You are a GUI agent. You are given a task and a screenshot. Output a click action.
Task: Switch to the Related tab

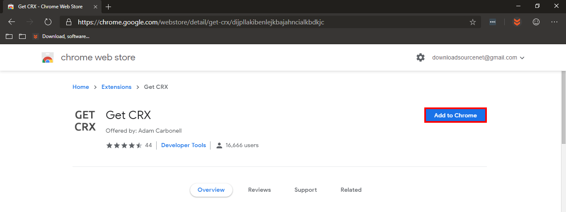pyautogui.click(x=351, y=190)
